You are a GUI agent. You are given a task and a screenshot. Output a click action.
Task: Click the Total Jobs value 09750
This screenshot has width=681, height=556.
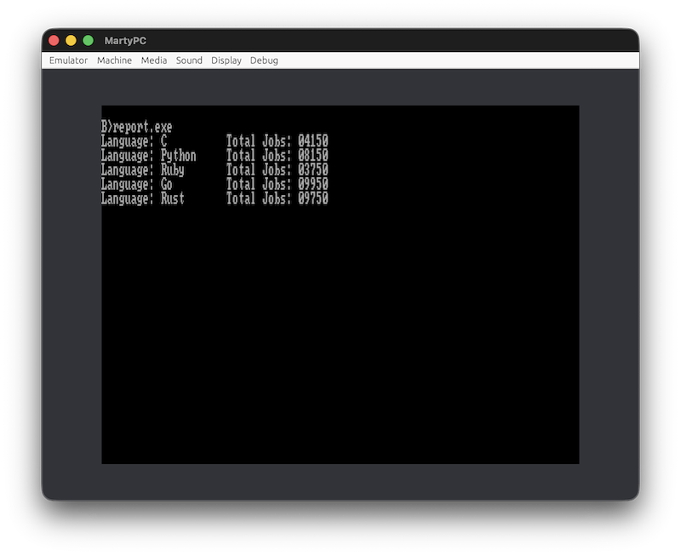pyautogui.click(x=312, y=198)
